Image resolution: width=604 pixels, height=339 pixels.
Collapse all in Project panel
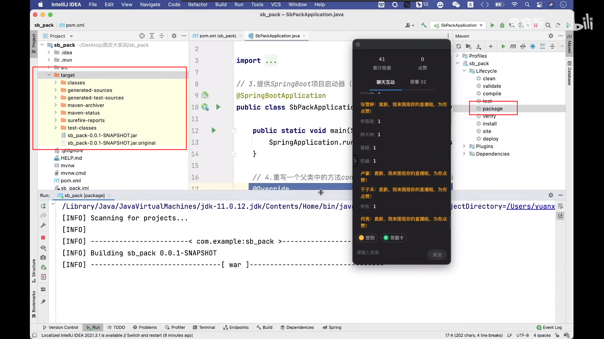162,36
